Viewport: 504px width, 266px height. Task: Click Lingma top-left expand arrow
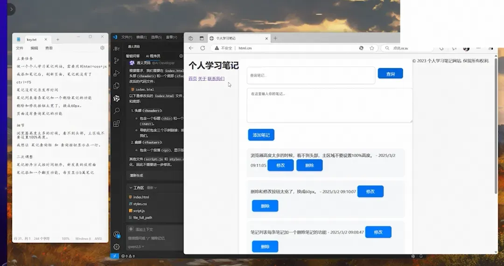(x=11, y=9)
